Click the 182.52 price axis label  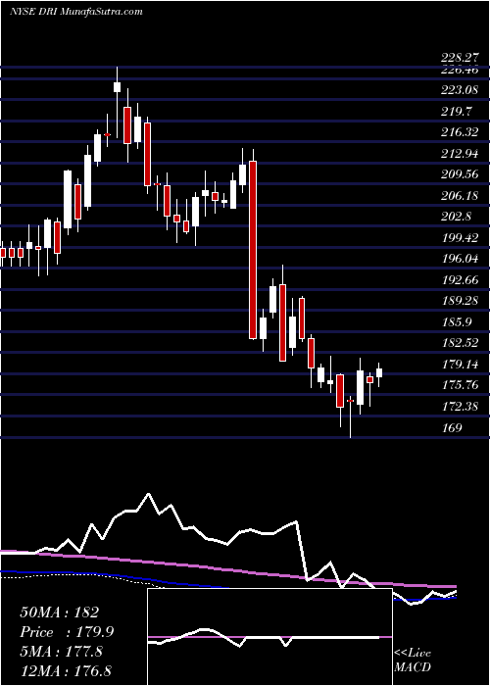[x=460, y=343]
